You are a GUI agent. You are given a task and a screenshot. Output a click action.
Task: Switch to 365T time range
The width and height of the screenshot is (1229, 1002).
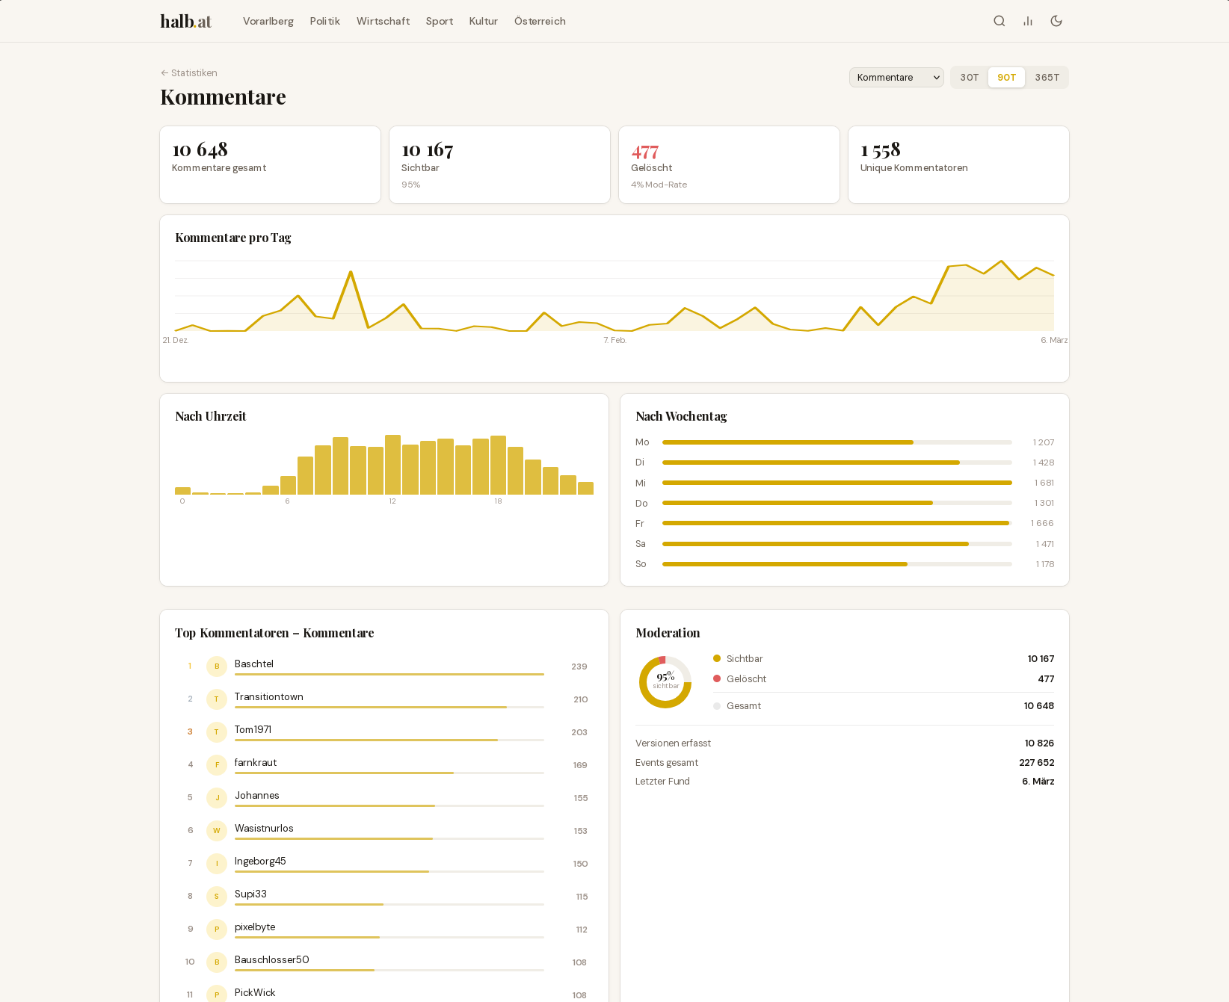click(1047, 78)
